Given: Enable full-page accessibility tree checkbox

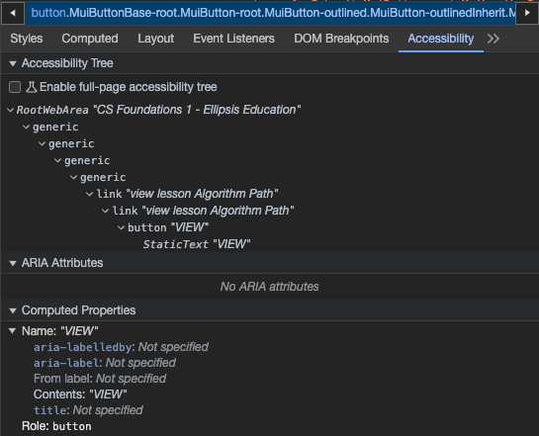Looking at the screenshot, I should point(15,87).
